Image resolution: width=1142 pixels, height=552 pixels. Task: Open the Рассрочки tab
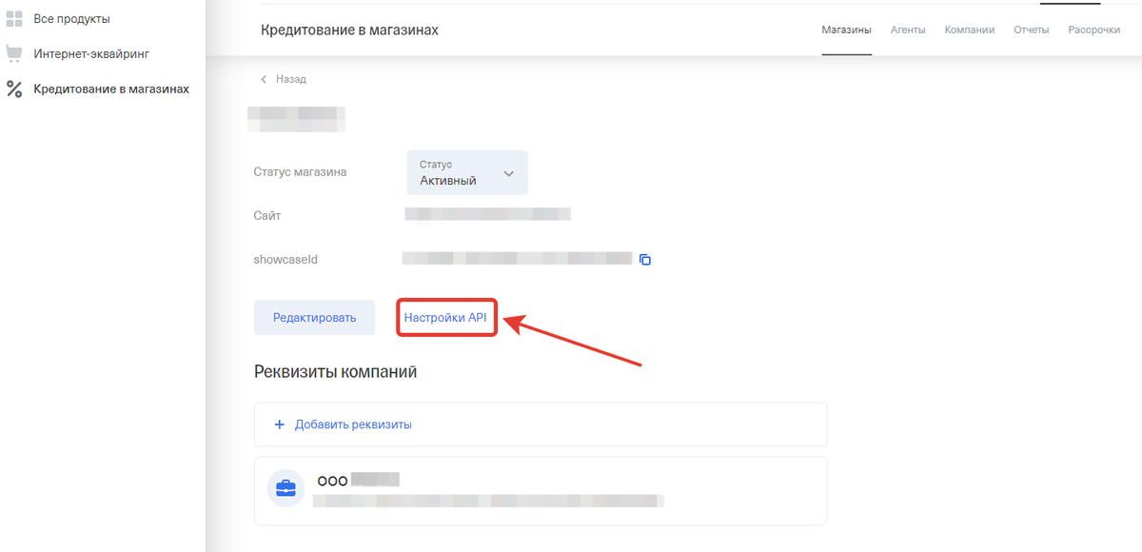(1093, 30)
